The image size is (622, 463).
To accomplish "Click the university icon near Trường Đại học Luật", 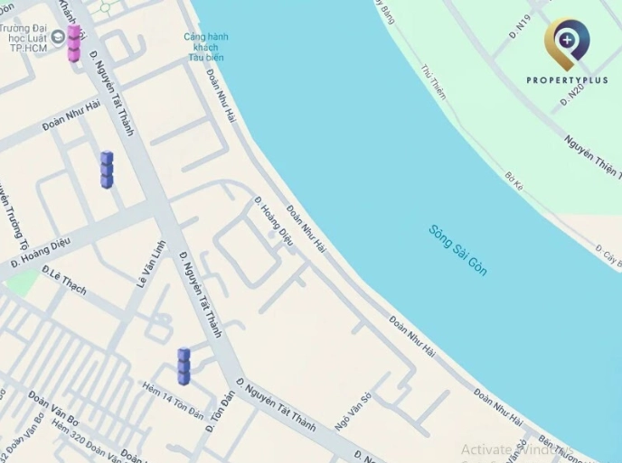I will (x=58, y=37).
